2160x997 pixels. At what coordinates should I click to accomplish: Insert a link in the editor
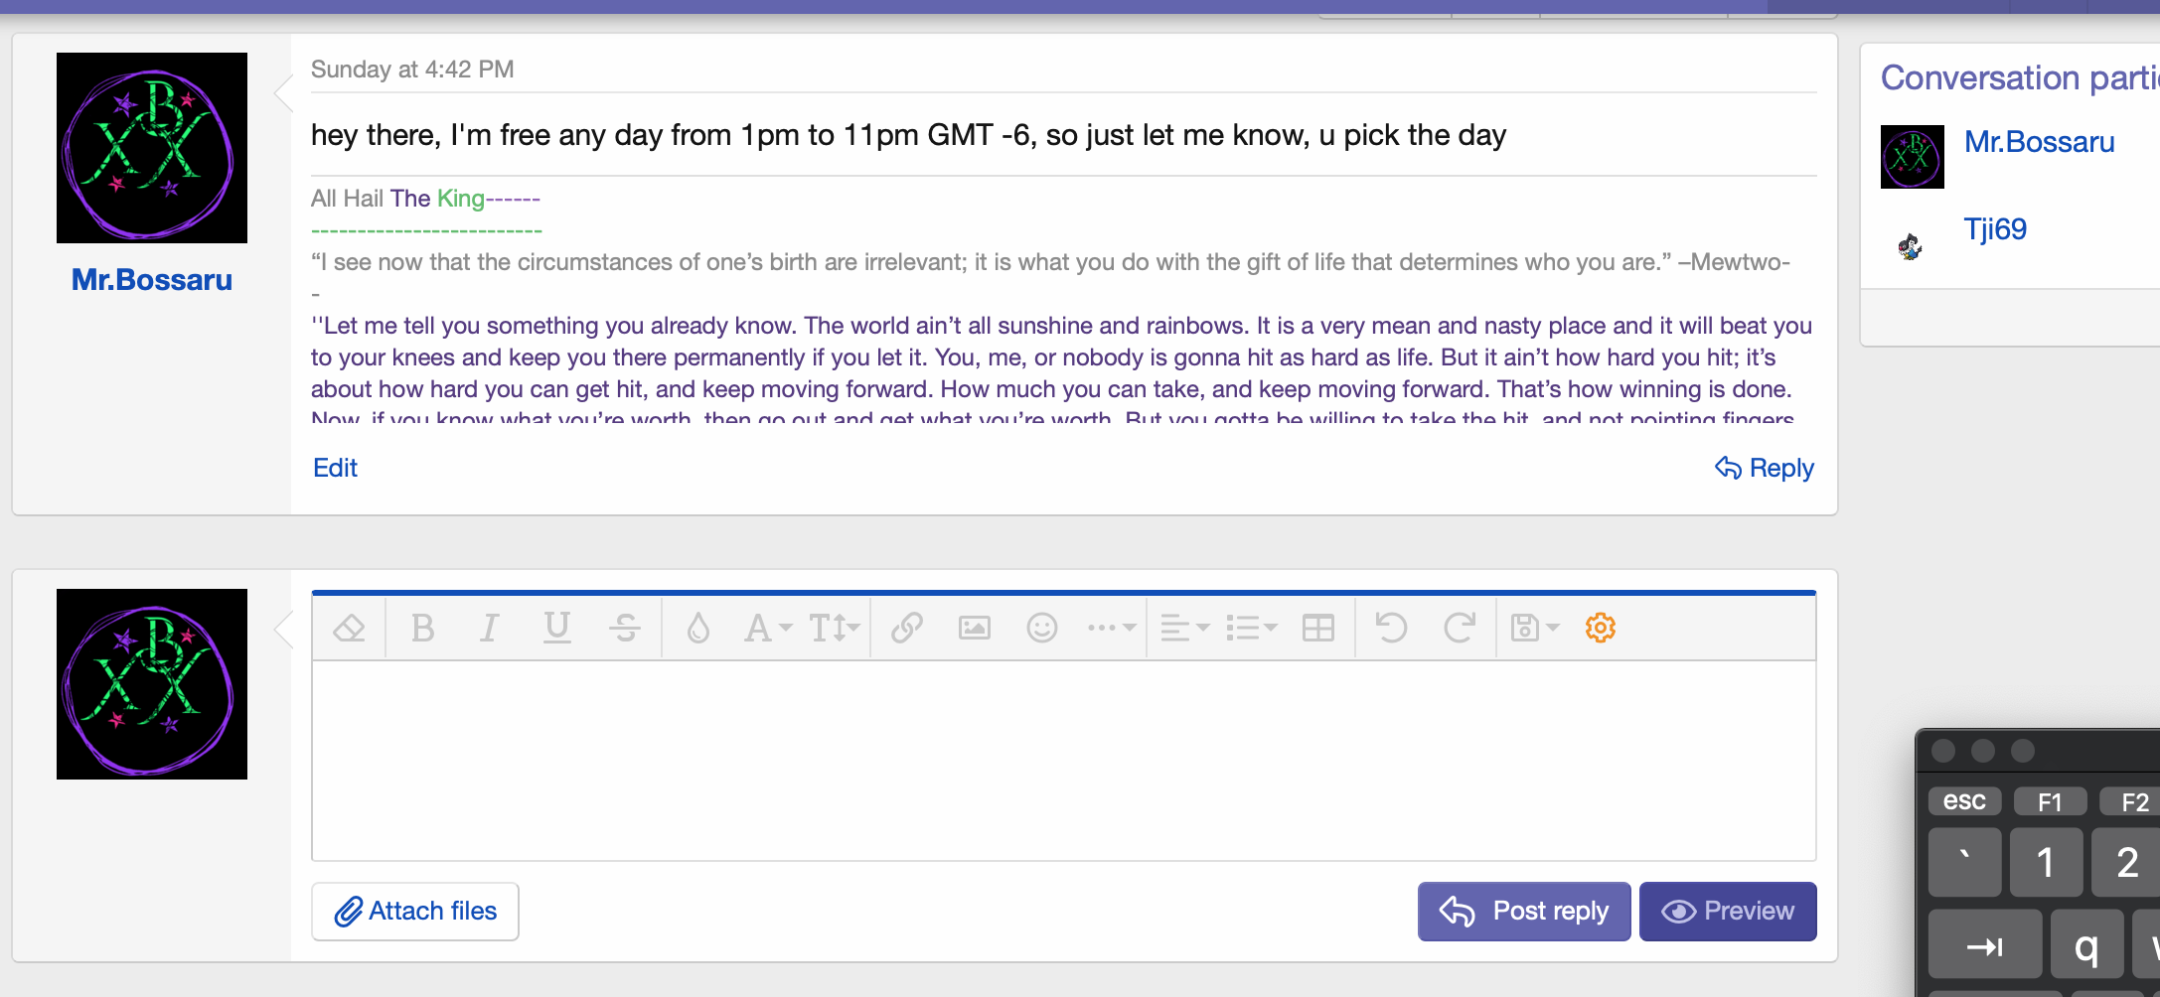click(906, 627)
